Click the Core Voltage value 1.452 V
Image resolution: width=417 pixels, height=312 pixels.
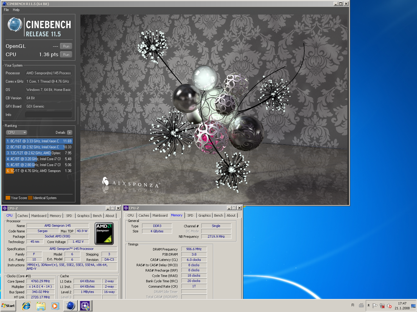click(x=78, y=242)
